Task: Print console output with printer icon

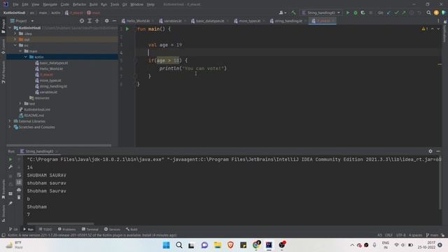Action: click(19, 190)
